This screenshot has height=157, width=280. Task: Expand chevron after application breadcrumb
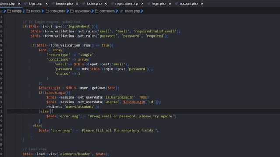[x=92, y=11]
